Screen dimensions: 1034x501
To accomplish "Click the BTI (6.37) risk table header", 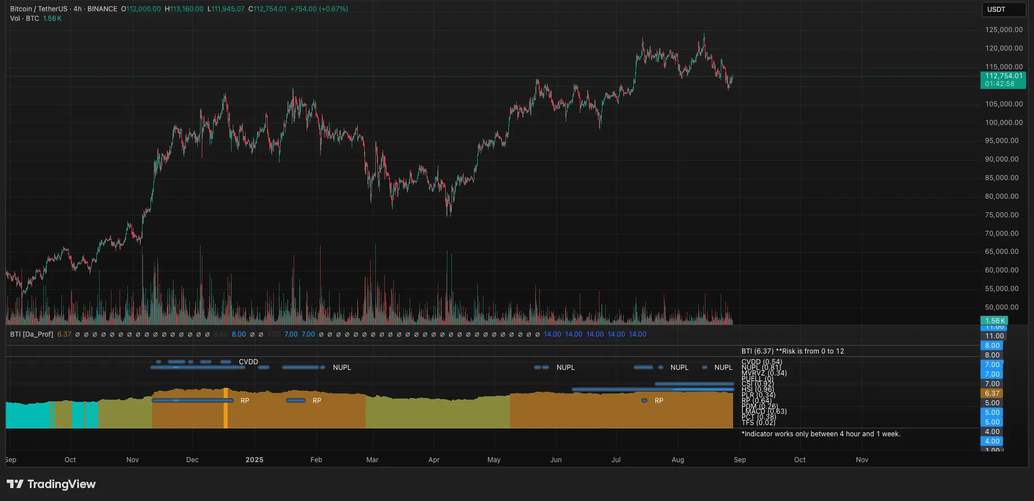I will coord(793,351).
